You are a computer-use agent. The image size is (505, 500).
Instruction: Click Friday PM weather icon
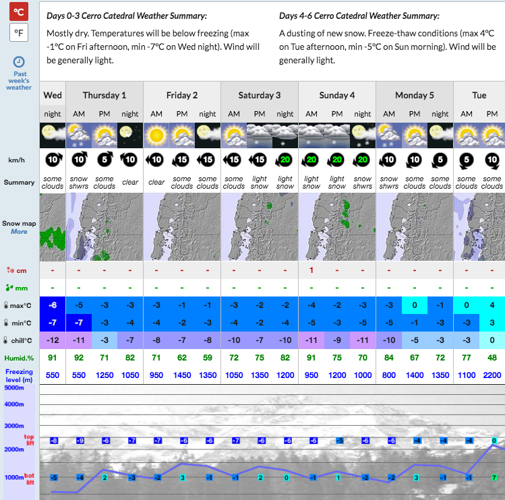pos(182,135)
